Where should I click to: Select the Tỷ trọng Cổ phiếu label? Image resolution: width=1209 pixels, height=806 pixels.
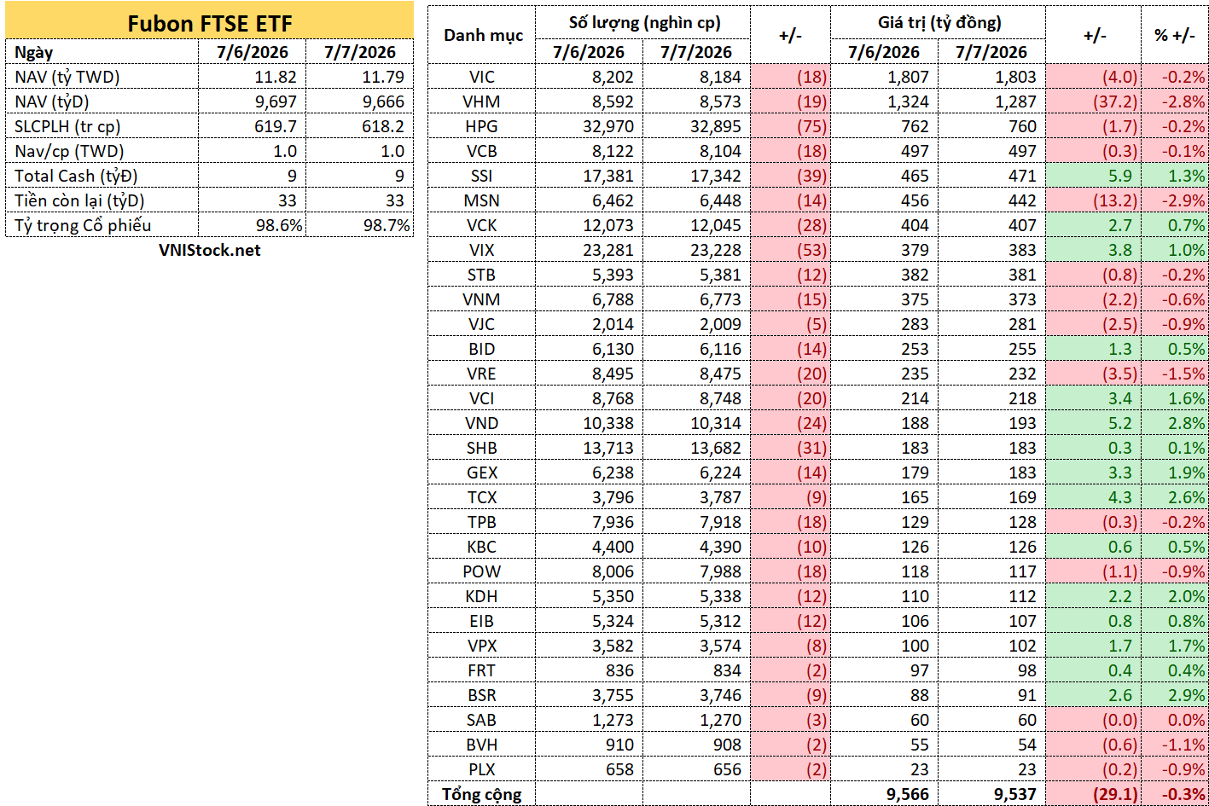83,225
